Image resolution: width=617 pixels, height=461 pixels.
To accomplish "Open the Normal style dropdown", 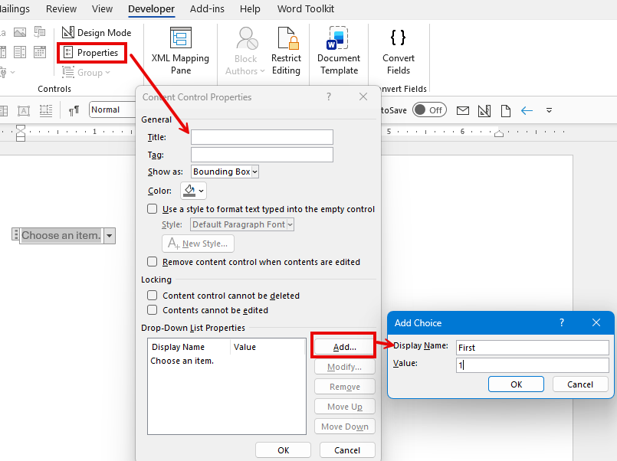I will [x=113, y=110].
